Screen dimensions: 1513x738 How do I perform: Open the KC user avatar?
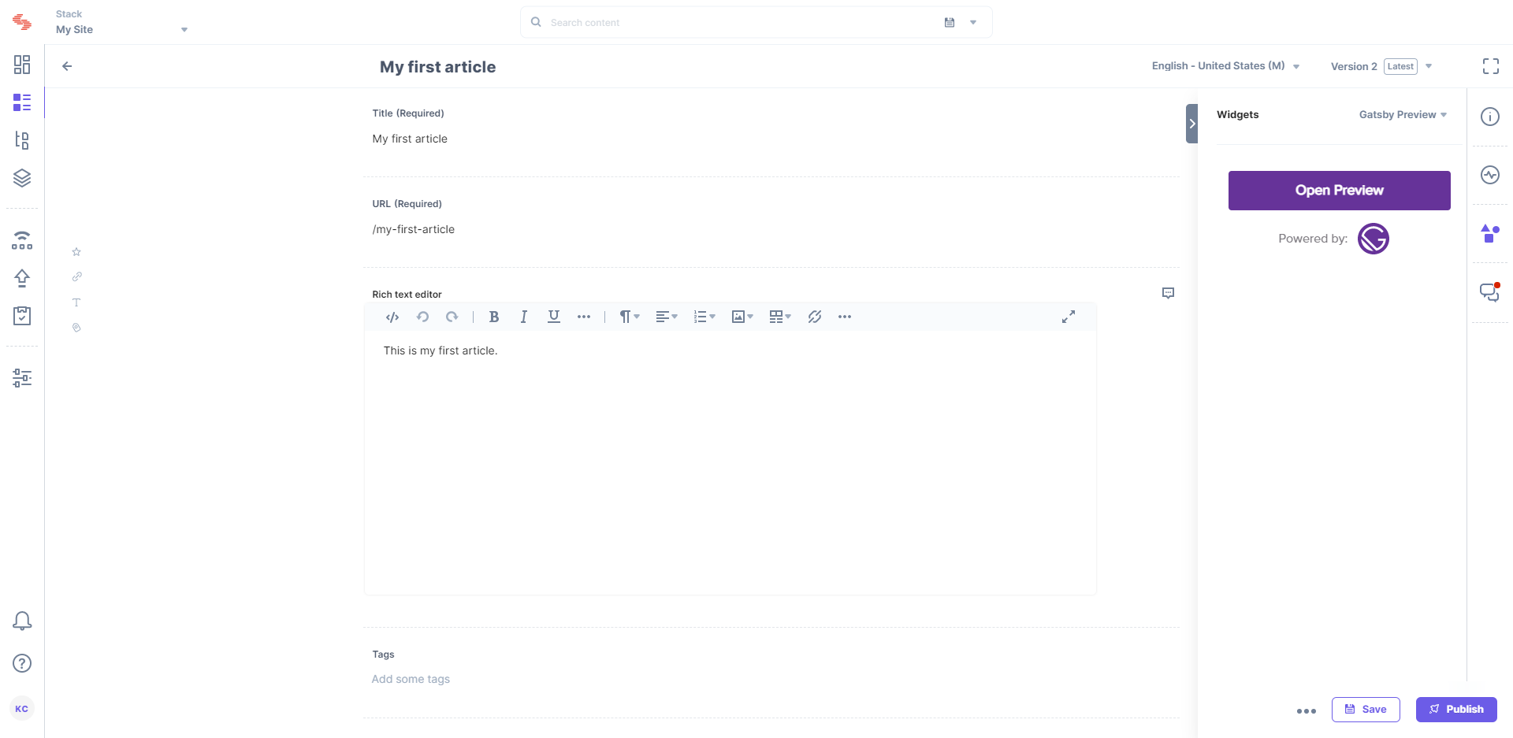22,709
